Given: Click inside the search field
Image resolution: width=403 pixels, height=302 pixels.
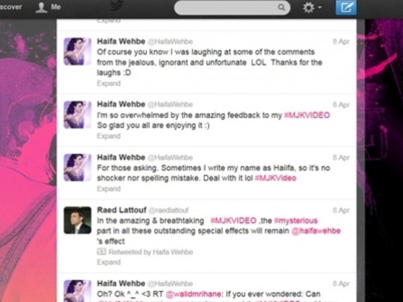Looking at the screenshot, I should tap(232, 7).
